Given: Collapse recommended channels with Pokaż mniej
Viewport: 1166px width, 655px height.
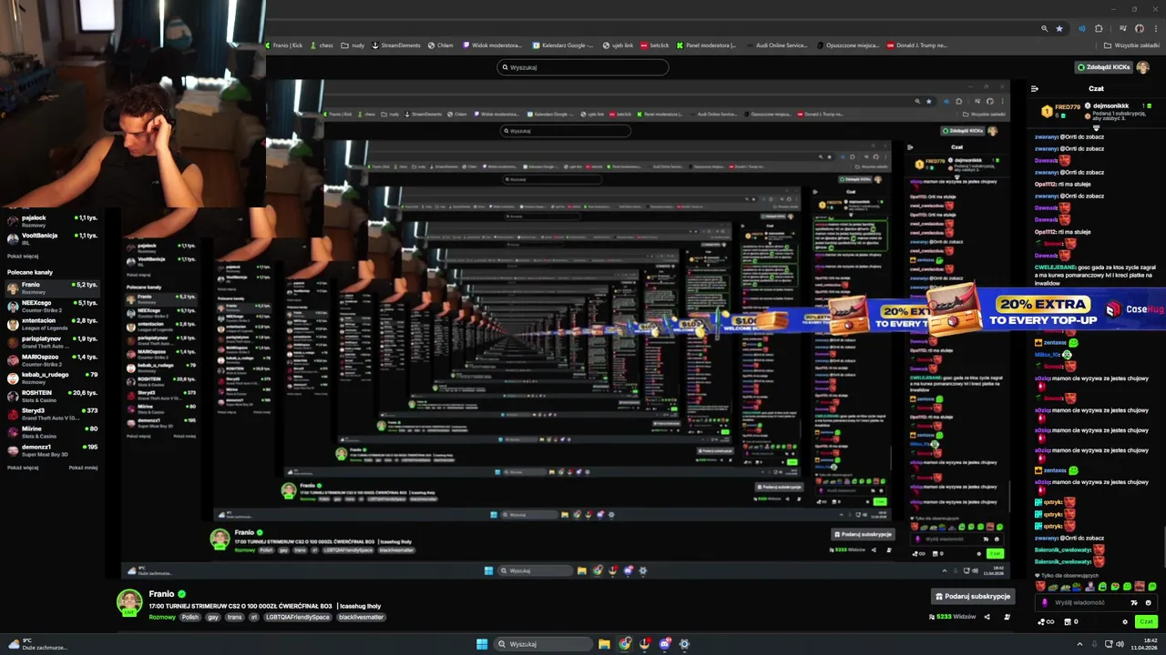Looking at the screenshot, I should click(83, 468).
